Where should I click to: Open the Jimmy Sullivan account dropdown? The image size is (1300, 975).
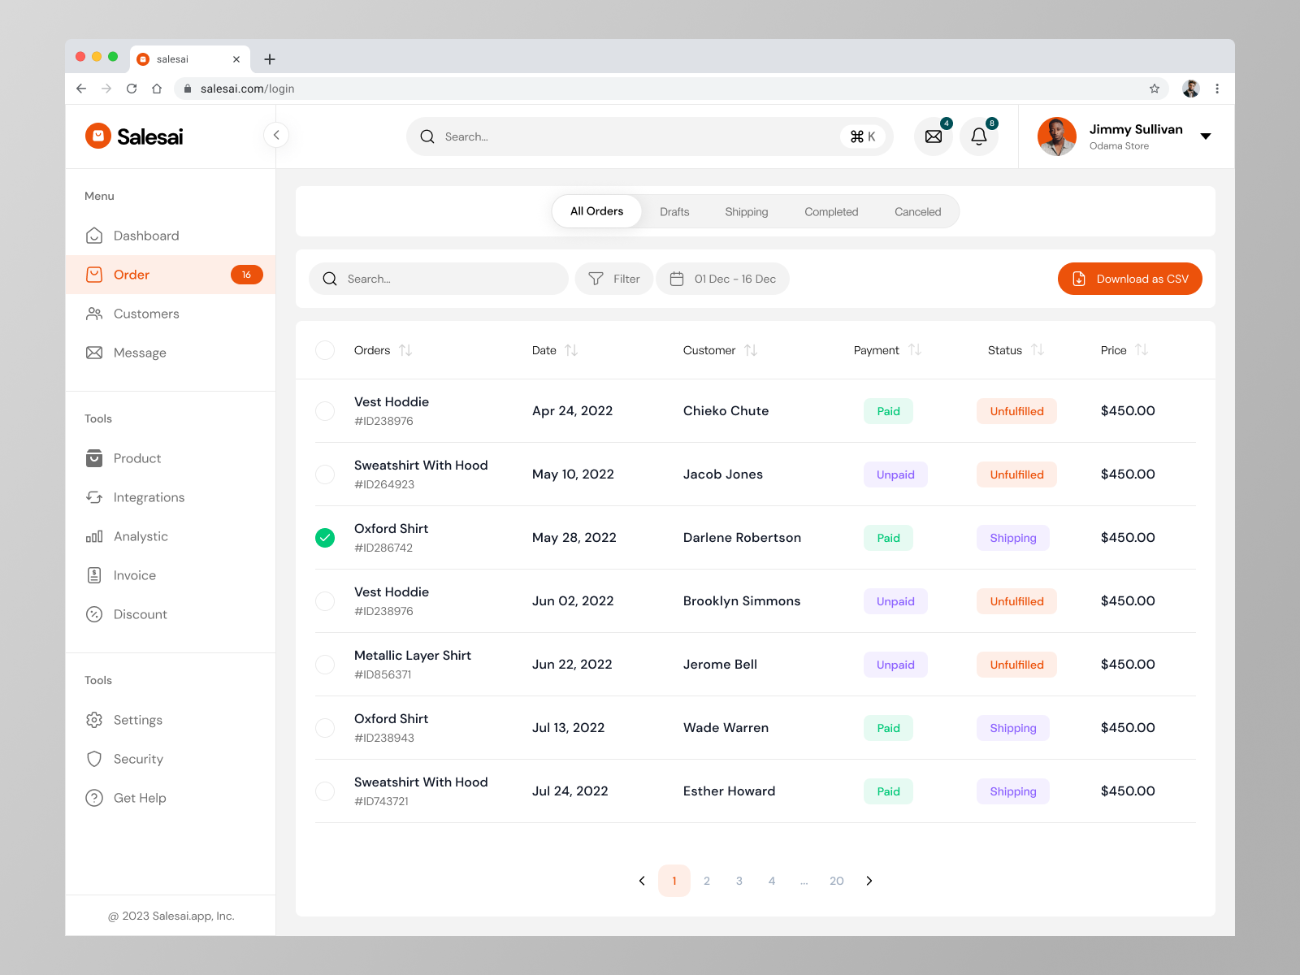(x=1206, y=136)
